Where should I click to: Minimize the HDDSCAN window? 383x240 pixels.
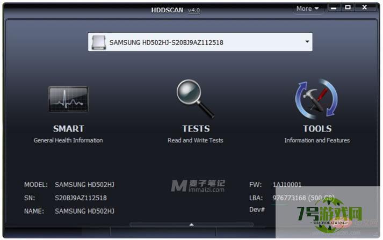click(334, 8)
